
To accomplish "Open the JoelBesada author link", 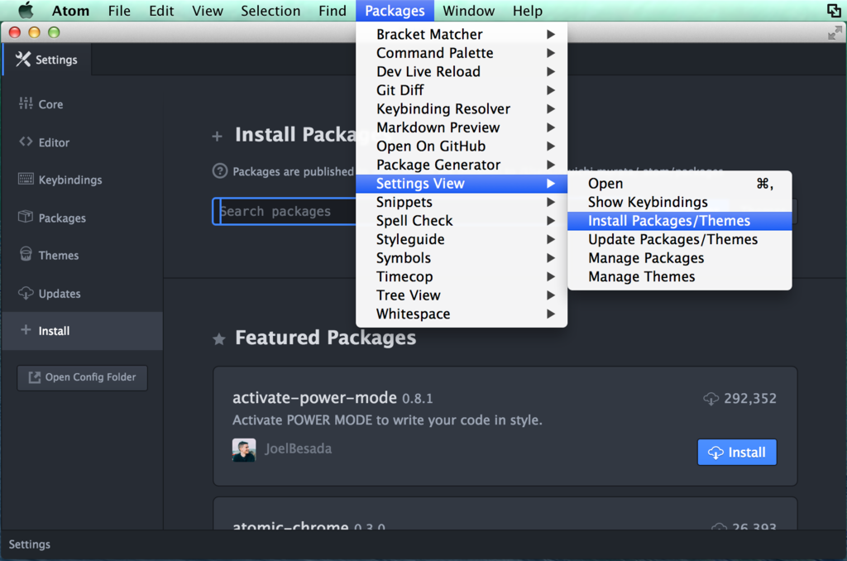I will (x=298, y=448).
